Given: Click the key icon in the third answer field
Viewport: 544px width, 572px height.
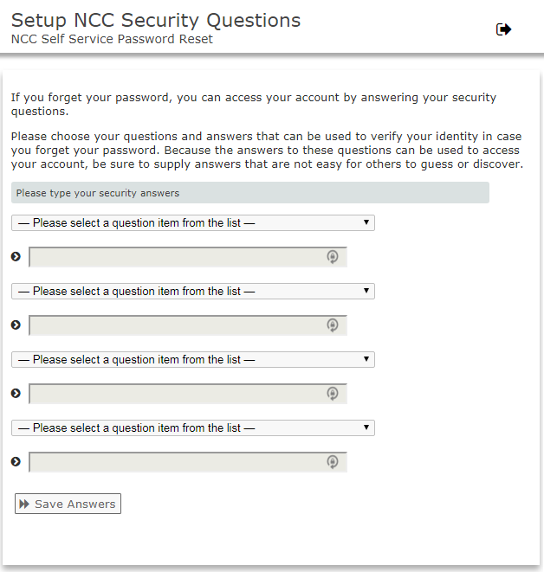Looking at the screenshot, I should [x=332, y=394].
